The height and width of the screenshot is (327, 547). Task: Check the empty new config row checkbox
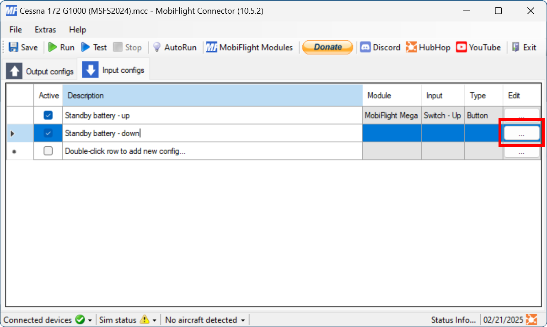click(48, 151)
